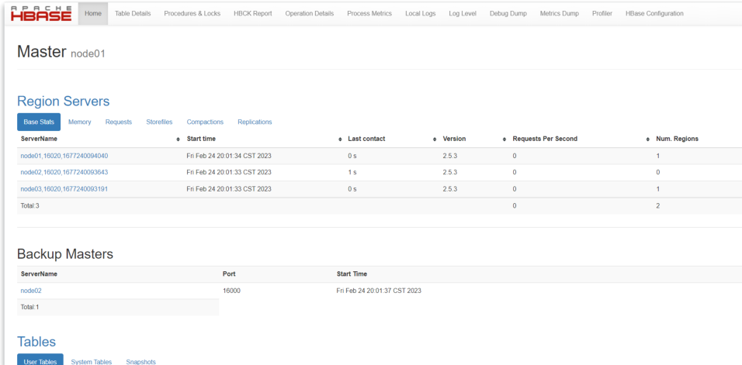
Task: Click the Start time column header
Action: click(x=201, y=139)
